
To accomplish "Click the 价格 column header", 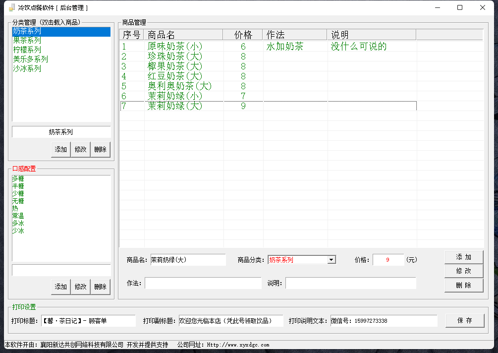I will coord(243,35).
